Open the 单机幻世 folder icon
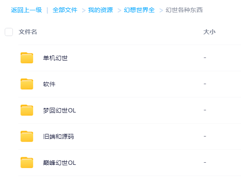 pyautogui.click(x=27, y=58)
